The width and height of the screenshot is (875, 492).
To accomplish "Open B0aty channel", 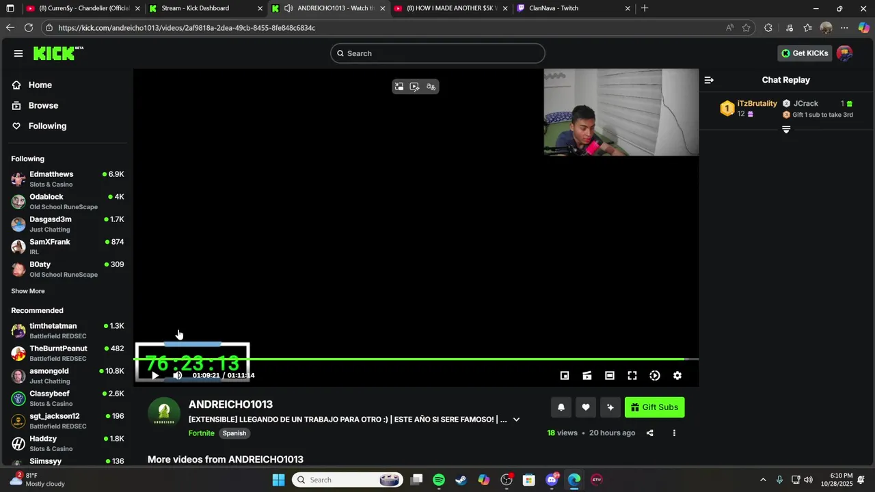I will (68, 269).
